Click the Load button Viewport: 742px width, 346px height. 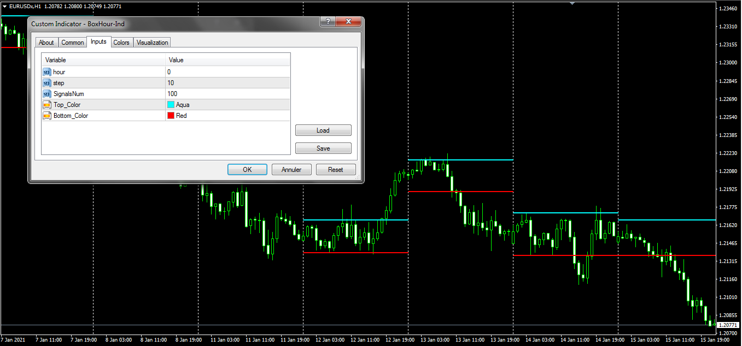pyautogui.click(x=323, y=130)
